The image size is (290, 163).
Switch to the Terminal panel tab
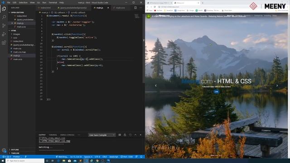click(53, 135)
